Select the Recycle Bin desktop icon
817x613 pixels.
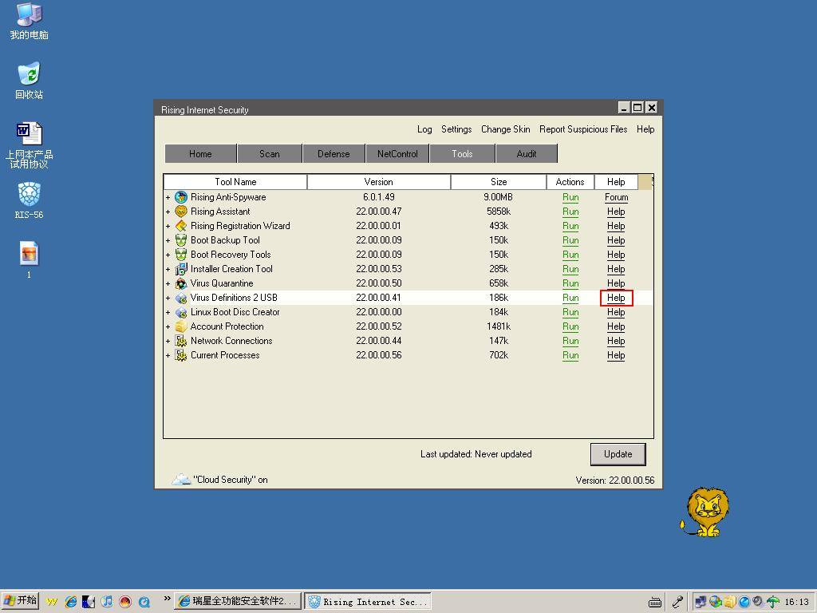(x=30, y=81)
